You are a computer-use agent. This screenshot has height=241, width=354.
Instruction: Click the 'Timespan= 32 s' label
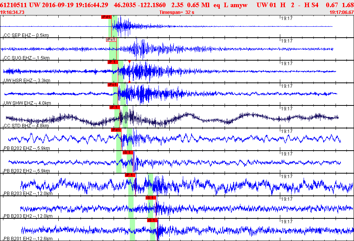coord(177,12)
